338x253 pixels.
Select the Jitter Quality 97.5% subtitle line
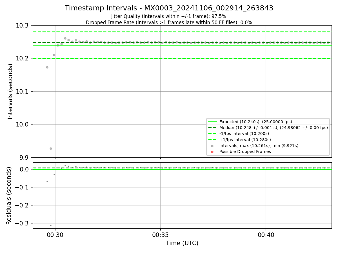coord(169,16)
